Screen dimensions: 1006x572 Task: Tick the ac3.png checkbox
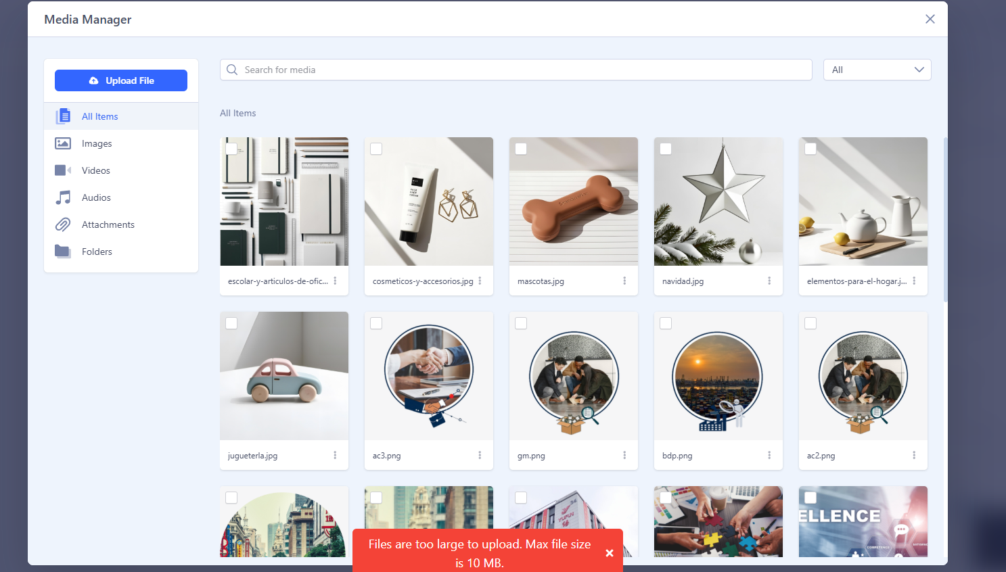376,323
